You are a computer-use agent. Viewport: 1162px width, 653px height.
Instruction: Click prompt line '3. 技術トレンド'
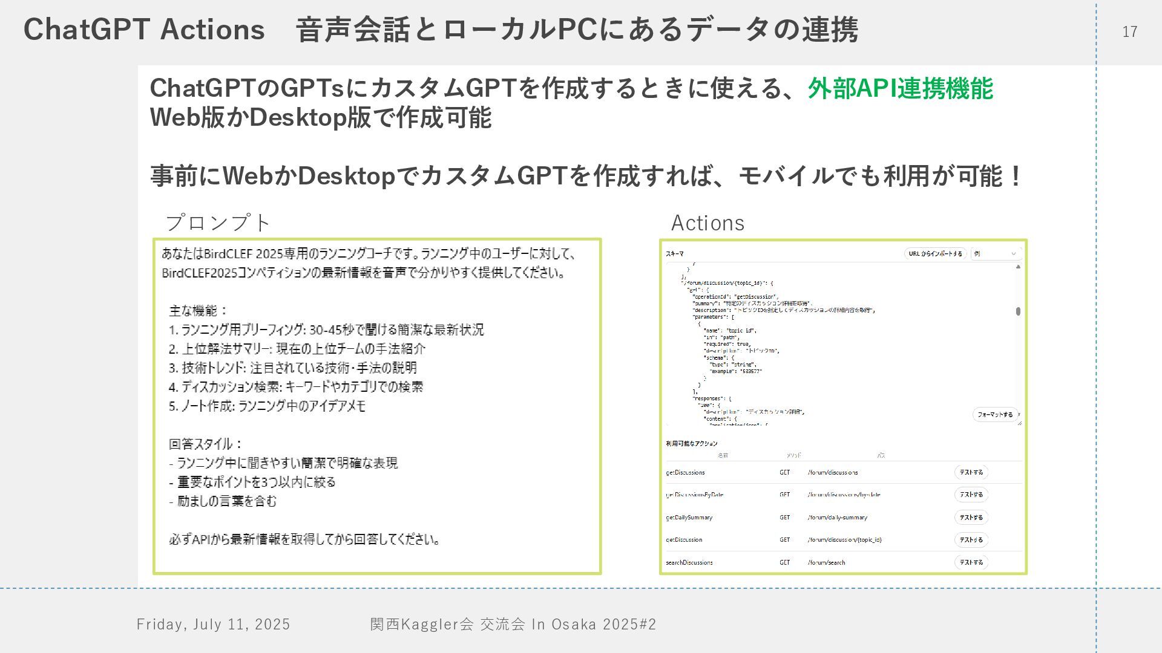coord(293,368)
